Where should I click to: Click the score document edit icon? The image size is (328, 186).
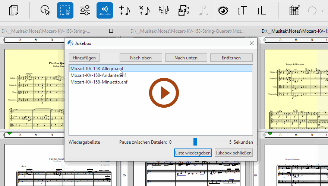click(14, 10)
